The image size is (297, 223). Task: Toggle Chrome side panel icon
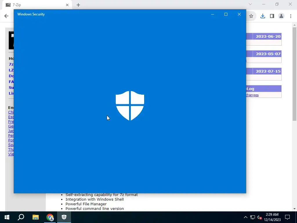click(x=272, y=16)
